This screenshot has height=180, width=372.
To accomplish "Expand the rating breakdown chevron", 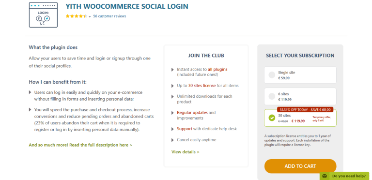I will coord(90,16).
